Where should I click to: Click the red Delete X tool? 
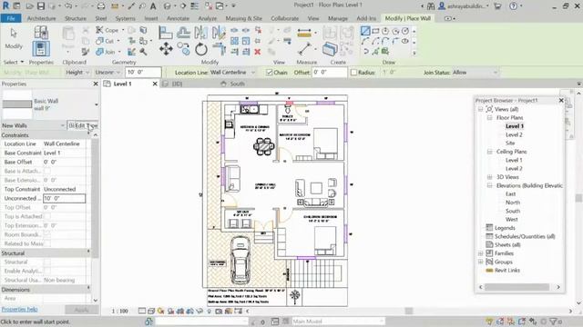[x=257, y=52]
